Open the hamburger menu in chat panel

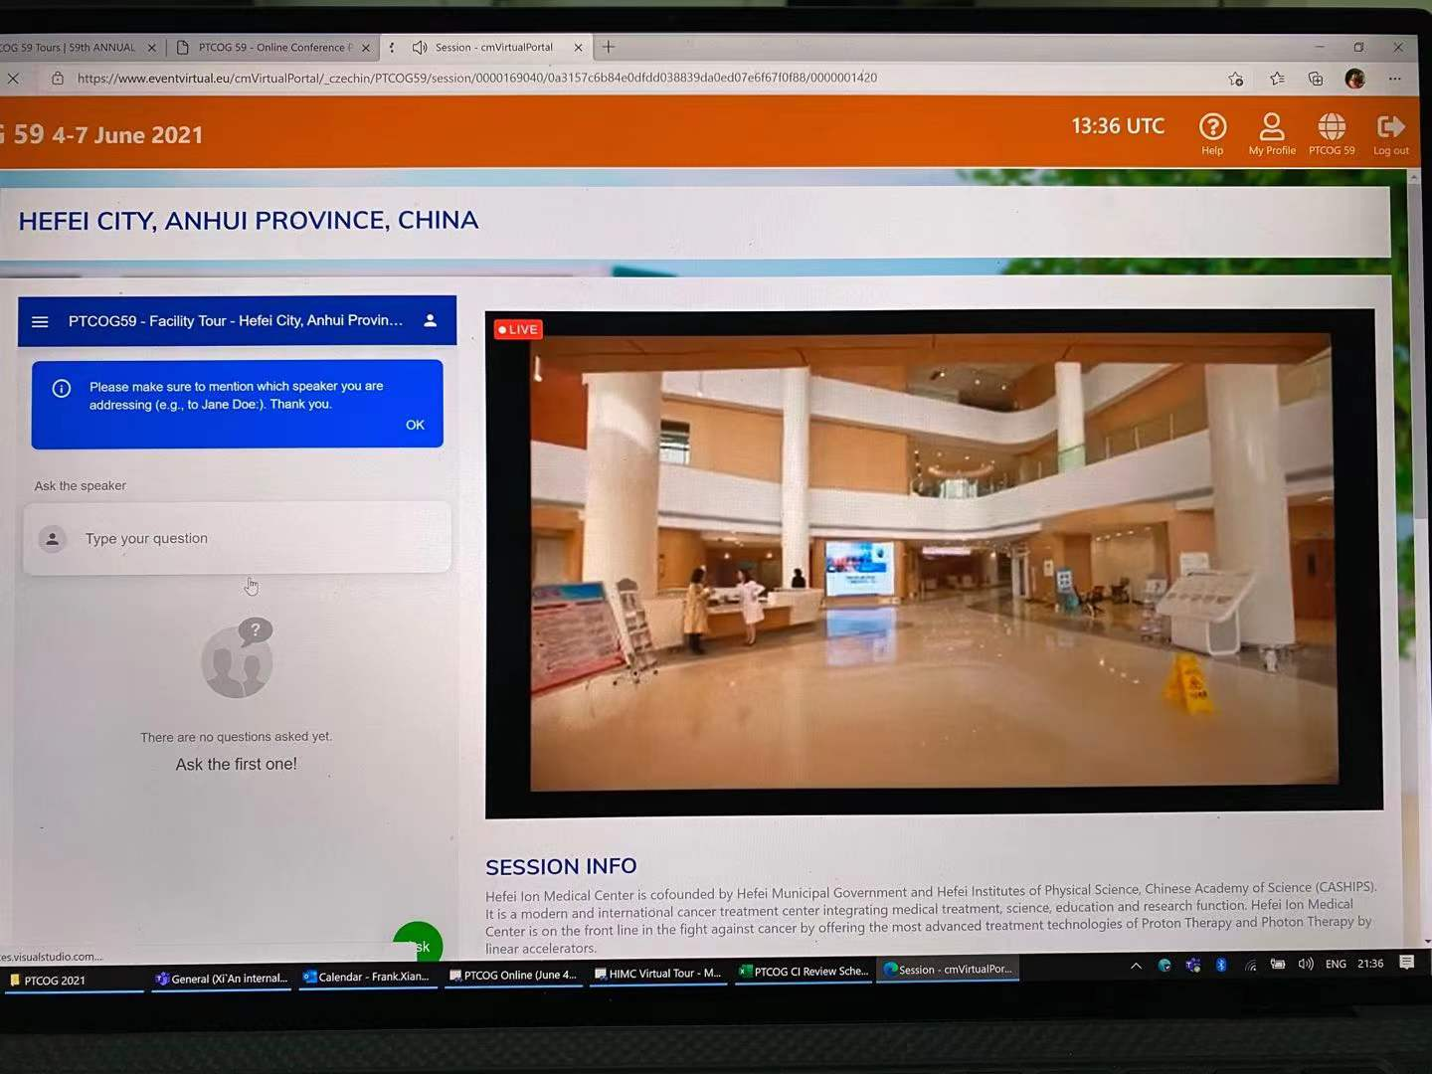40,321
